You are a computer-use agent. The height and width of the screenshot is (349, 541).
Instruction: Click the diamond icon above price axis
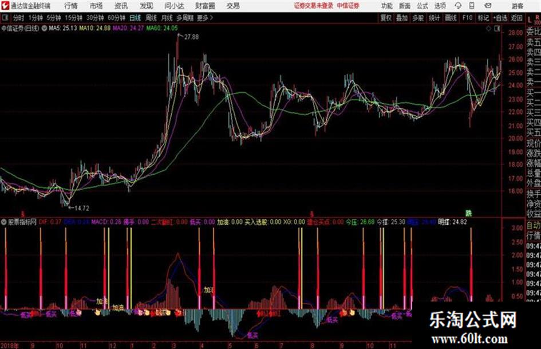point(488,29)
